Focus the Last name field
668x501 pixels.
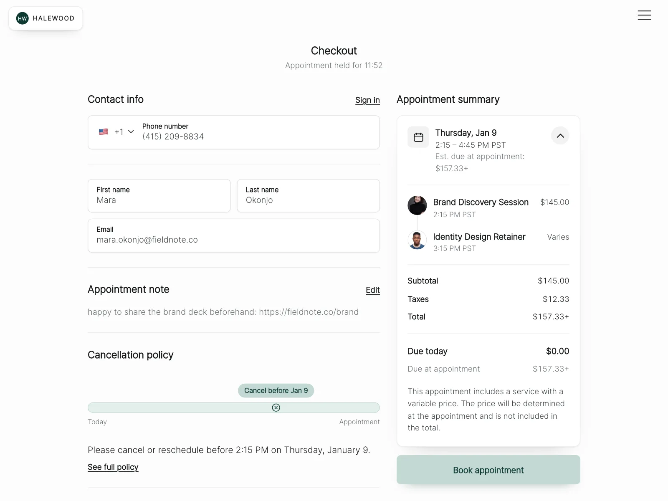click(309, 196)
